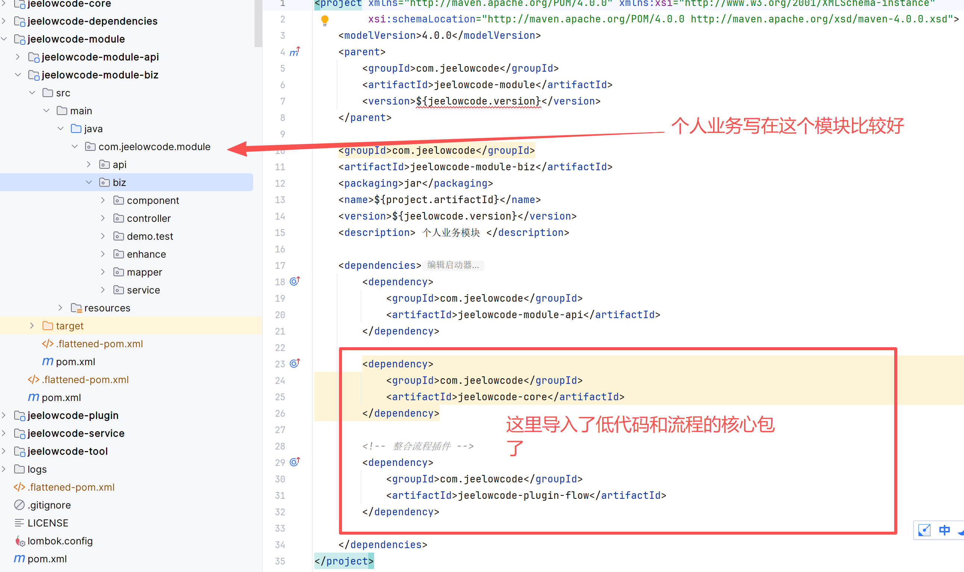Expand the resources folder
The width and height of the screenshot is (964, 572).
pos(60,308)
